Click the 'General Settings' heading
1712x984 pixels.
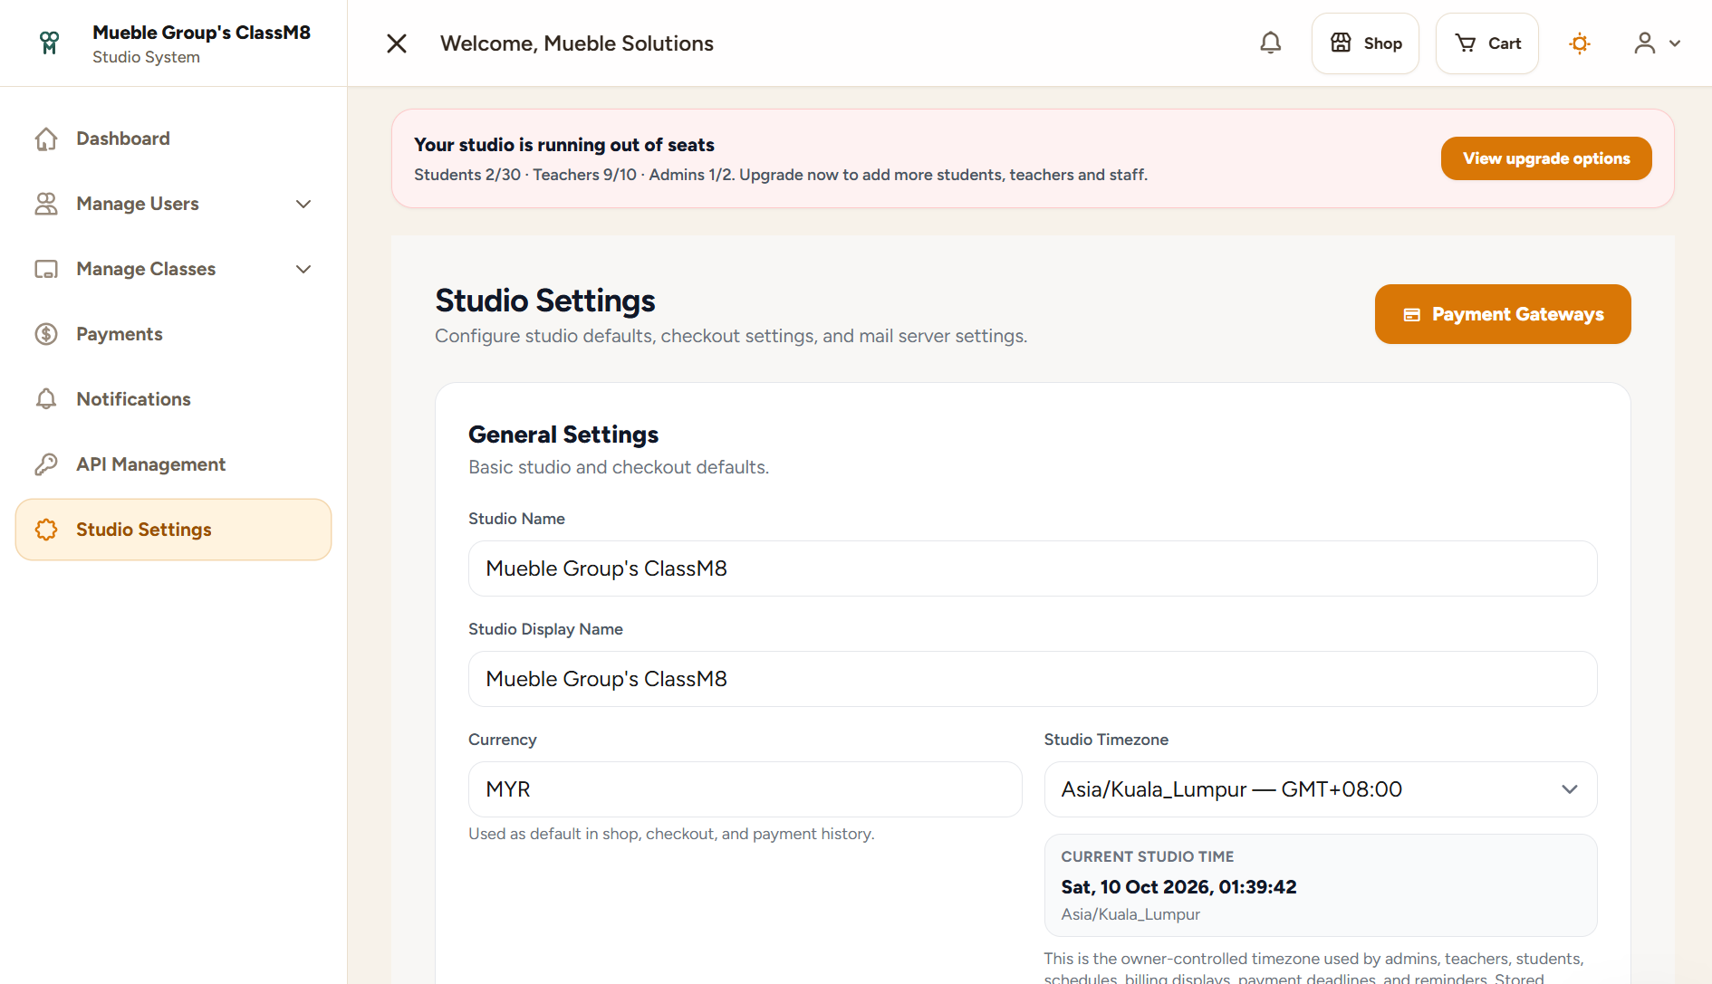[563, 435]
